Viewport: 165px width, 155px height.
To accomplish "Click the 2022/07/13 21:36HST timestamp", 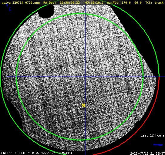I will point(147,153).
